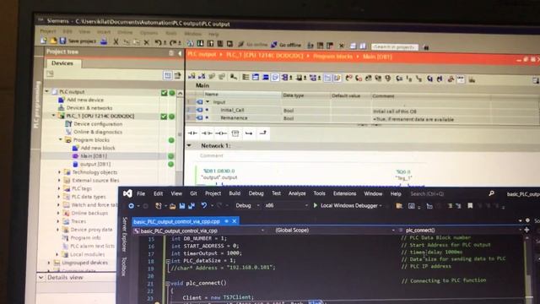
Task: Click Add new block in project tree
Action: pyautogui.click(x=98, y=148)
